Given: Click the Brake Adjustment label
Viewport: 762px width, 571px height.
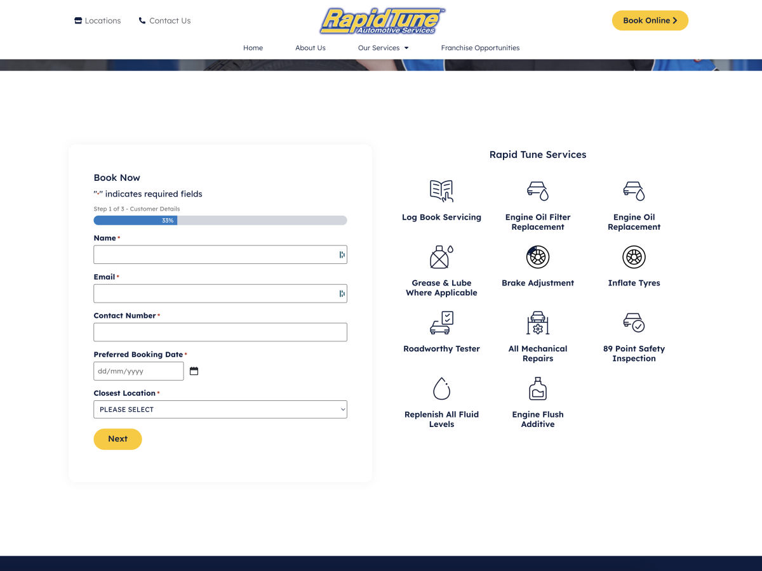Looking at the screenshot, I should pos(538,283).
